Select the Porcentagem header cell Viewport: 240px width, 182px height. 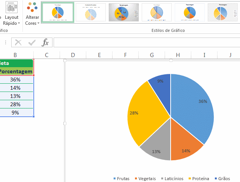click(x=16, y=71)
